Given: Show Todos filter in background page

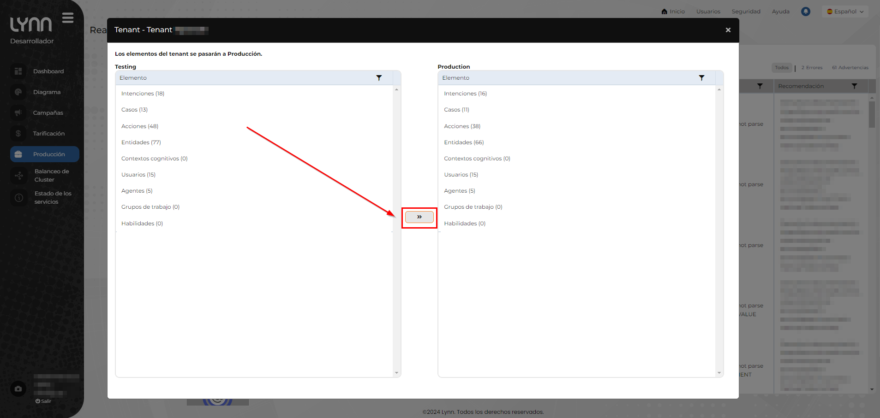Looking at the screenshot, I should pos(782,68).
